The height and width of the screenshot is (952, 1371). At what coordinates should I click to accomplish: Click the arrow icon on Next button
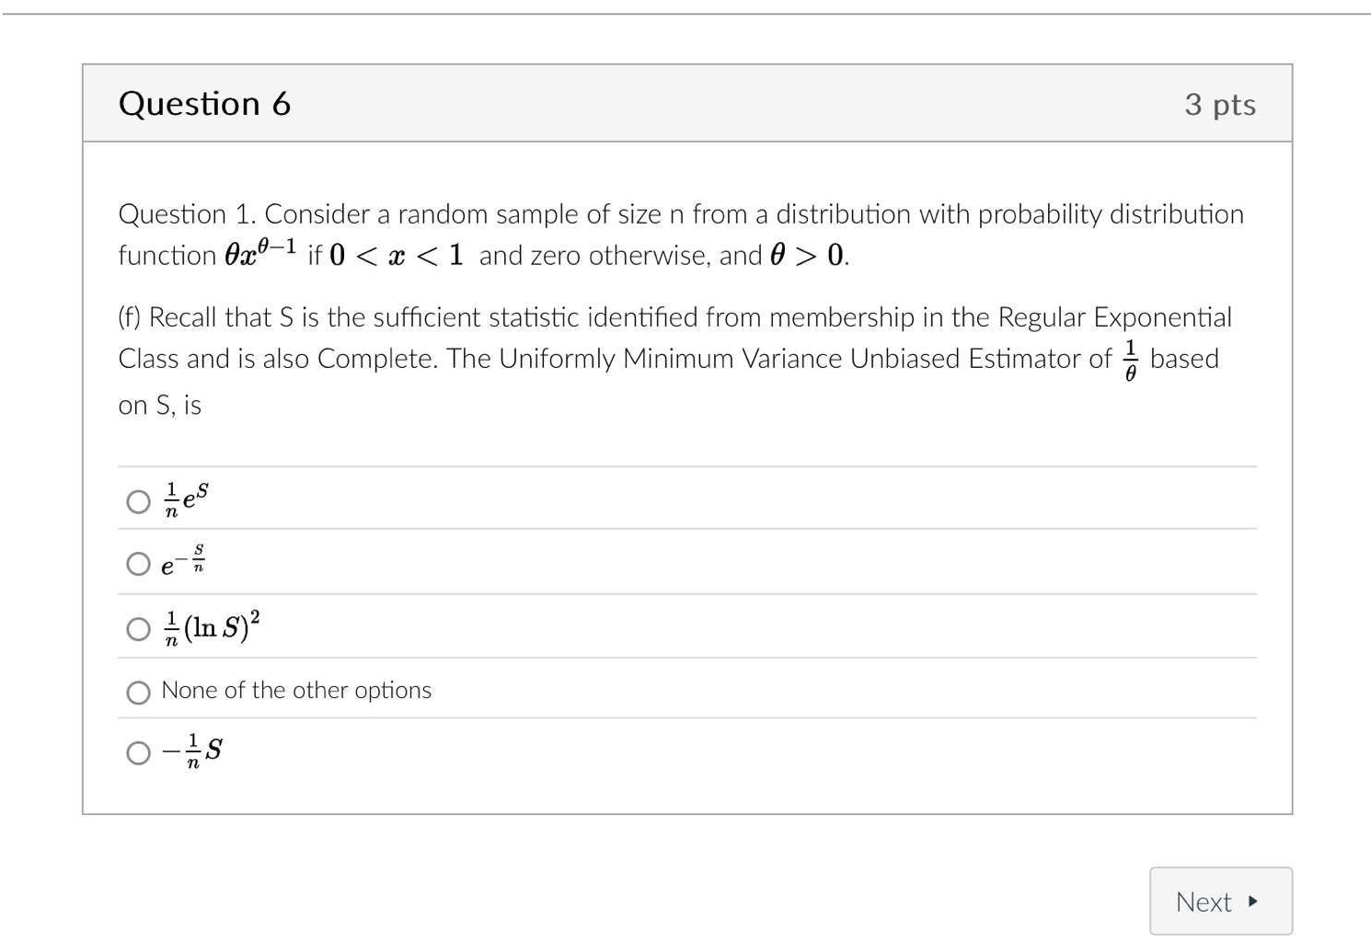coord(1252,901)
